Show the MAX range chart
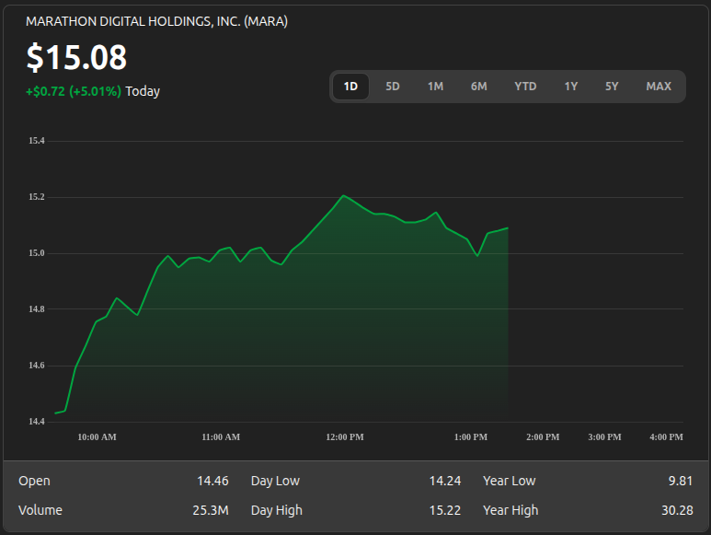 click(x=659, y=87)
